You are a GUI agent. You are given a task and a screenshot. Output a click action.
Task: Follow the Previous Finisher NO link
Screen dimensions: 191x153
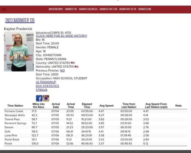tap(62, 70)
